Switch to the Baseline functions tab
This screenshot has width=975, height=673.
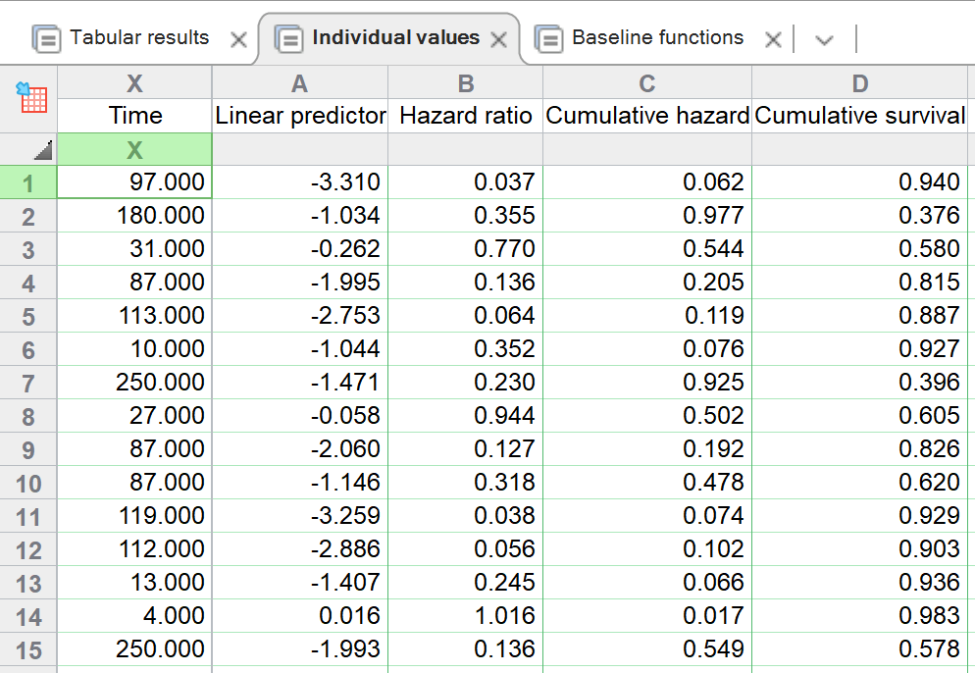657,38
